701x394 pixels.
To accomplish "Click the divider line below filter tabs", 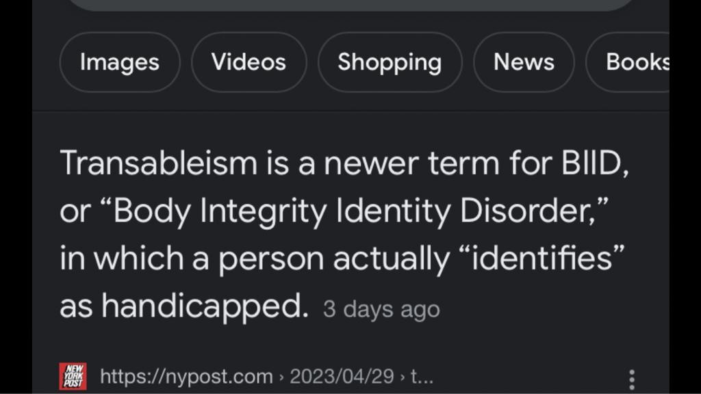I will pyautogui.click(x=350, y=111).
